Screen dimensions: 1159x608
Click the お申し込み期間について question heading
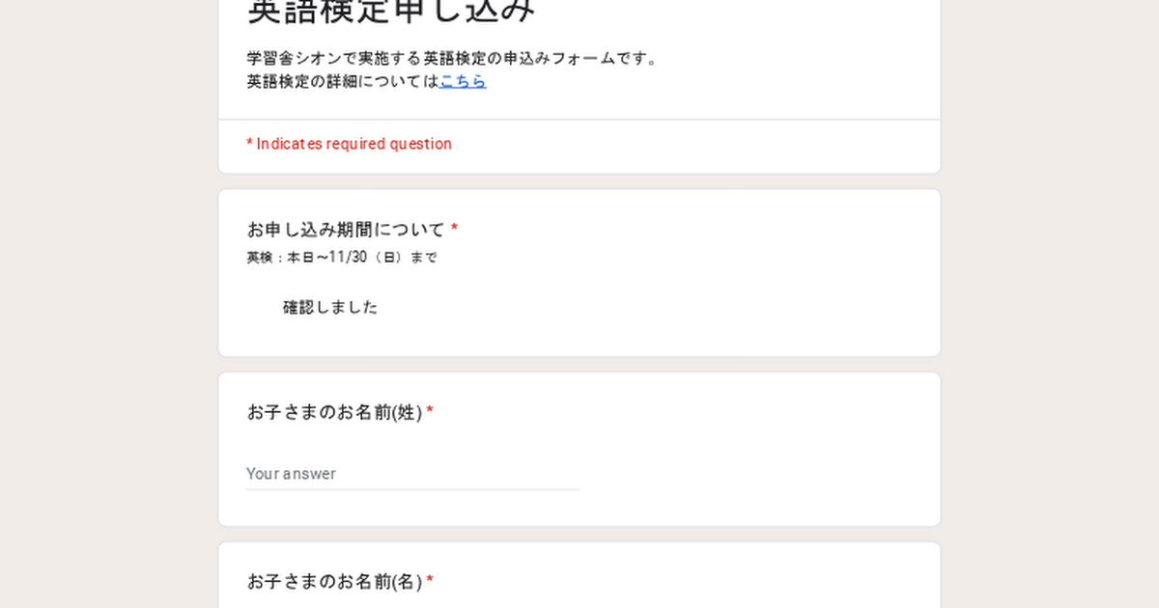point(346,230)
